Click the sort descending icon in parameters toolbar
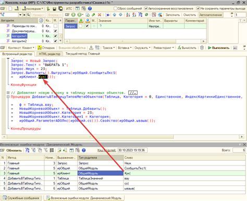This screenshot has width=247, height=201. 134,15
